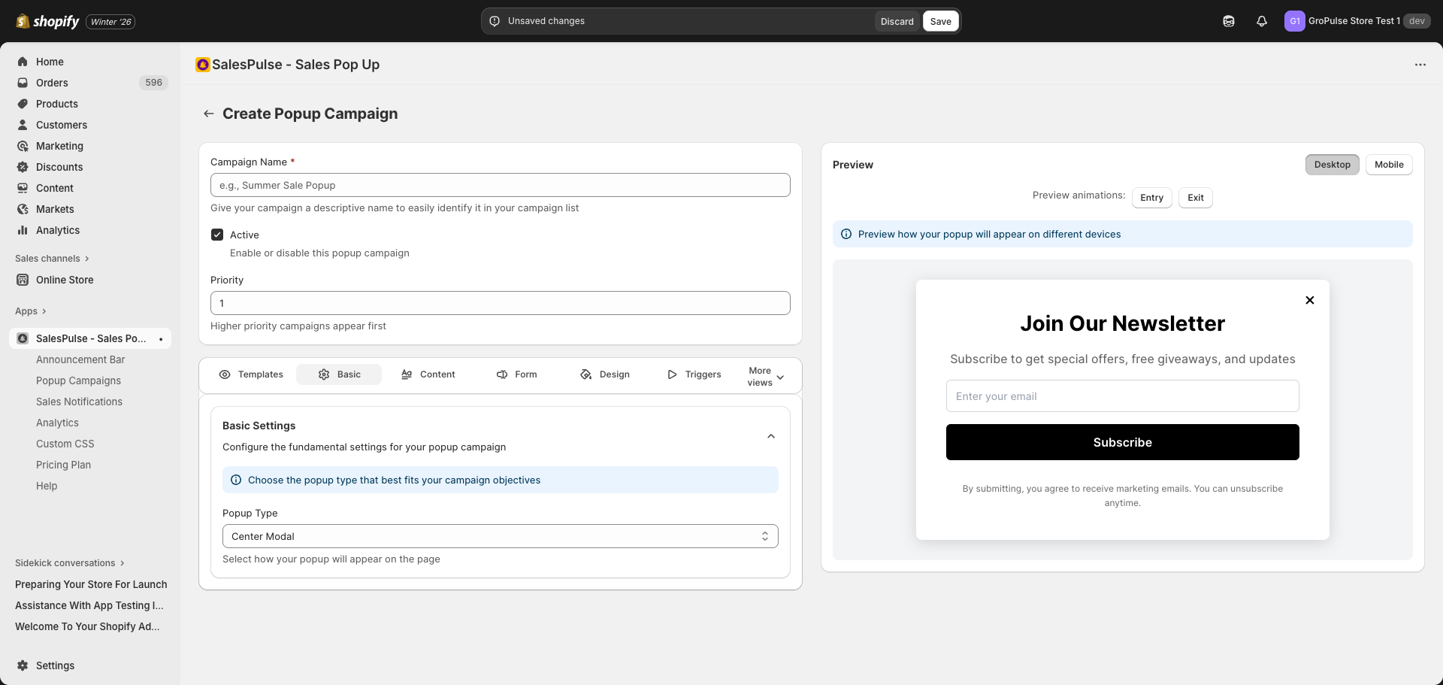Collapse the Basic Settings section
1443x685 pixels.
coord(770,436)
